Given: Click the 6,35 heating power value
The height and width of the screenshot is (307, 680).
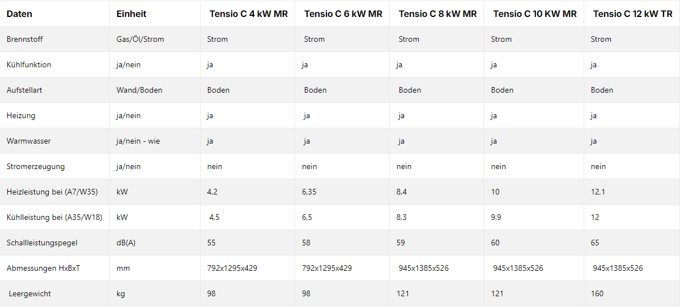Looking at the screenshot, I should 309,192.
